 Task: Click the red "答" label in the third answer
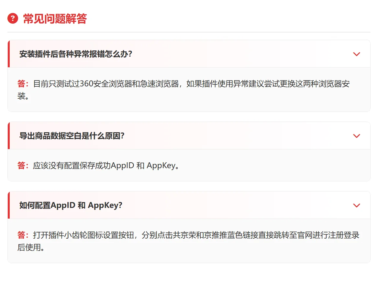tap(20, 235)
